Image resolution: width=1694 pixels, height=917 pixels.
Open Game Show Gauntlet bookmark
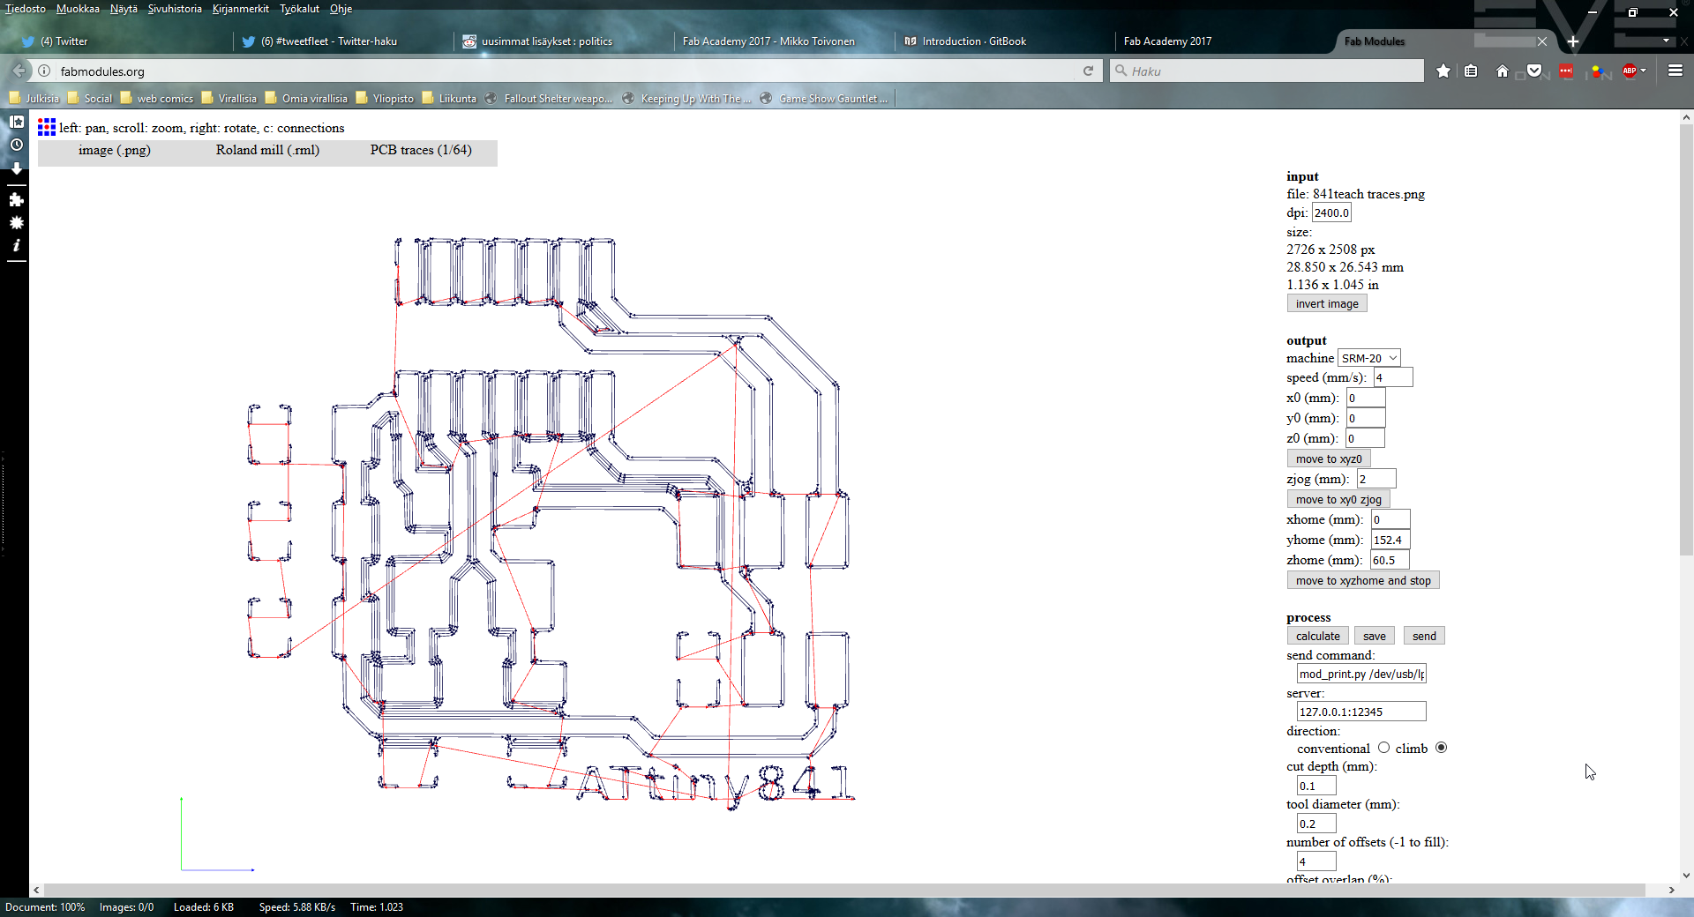824,98
